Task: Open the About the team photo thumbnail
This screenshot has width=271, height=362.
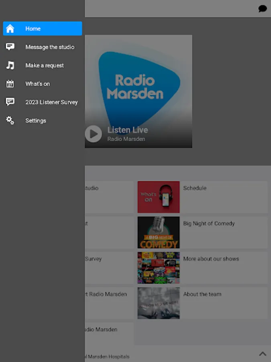Action: [159, 303]
